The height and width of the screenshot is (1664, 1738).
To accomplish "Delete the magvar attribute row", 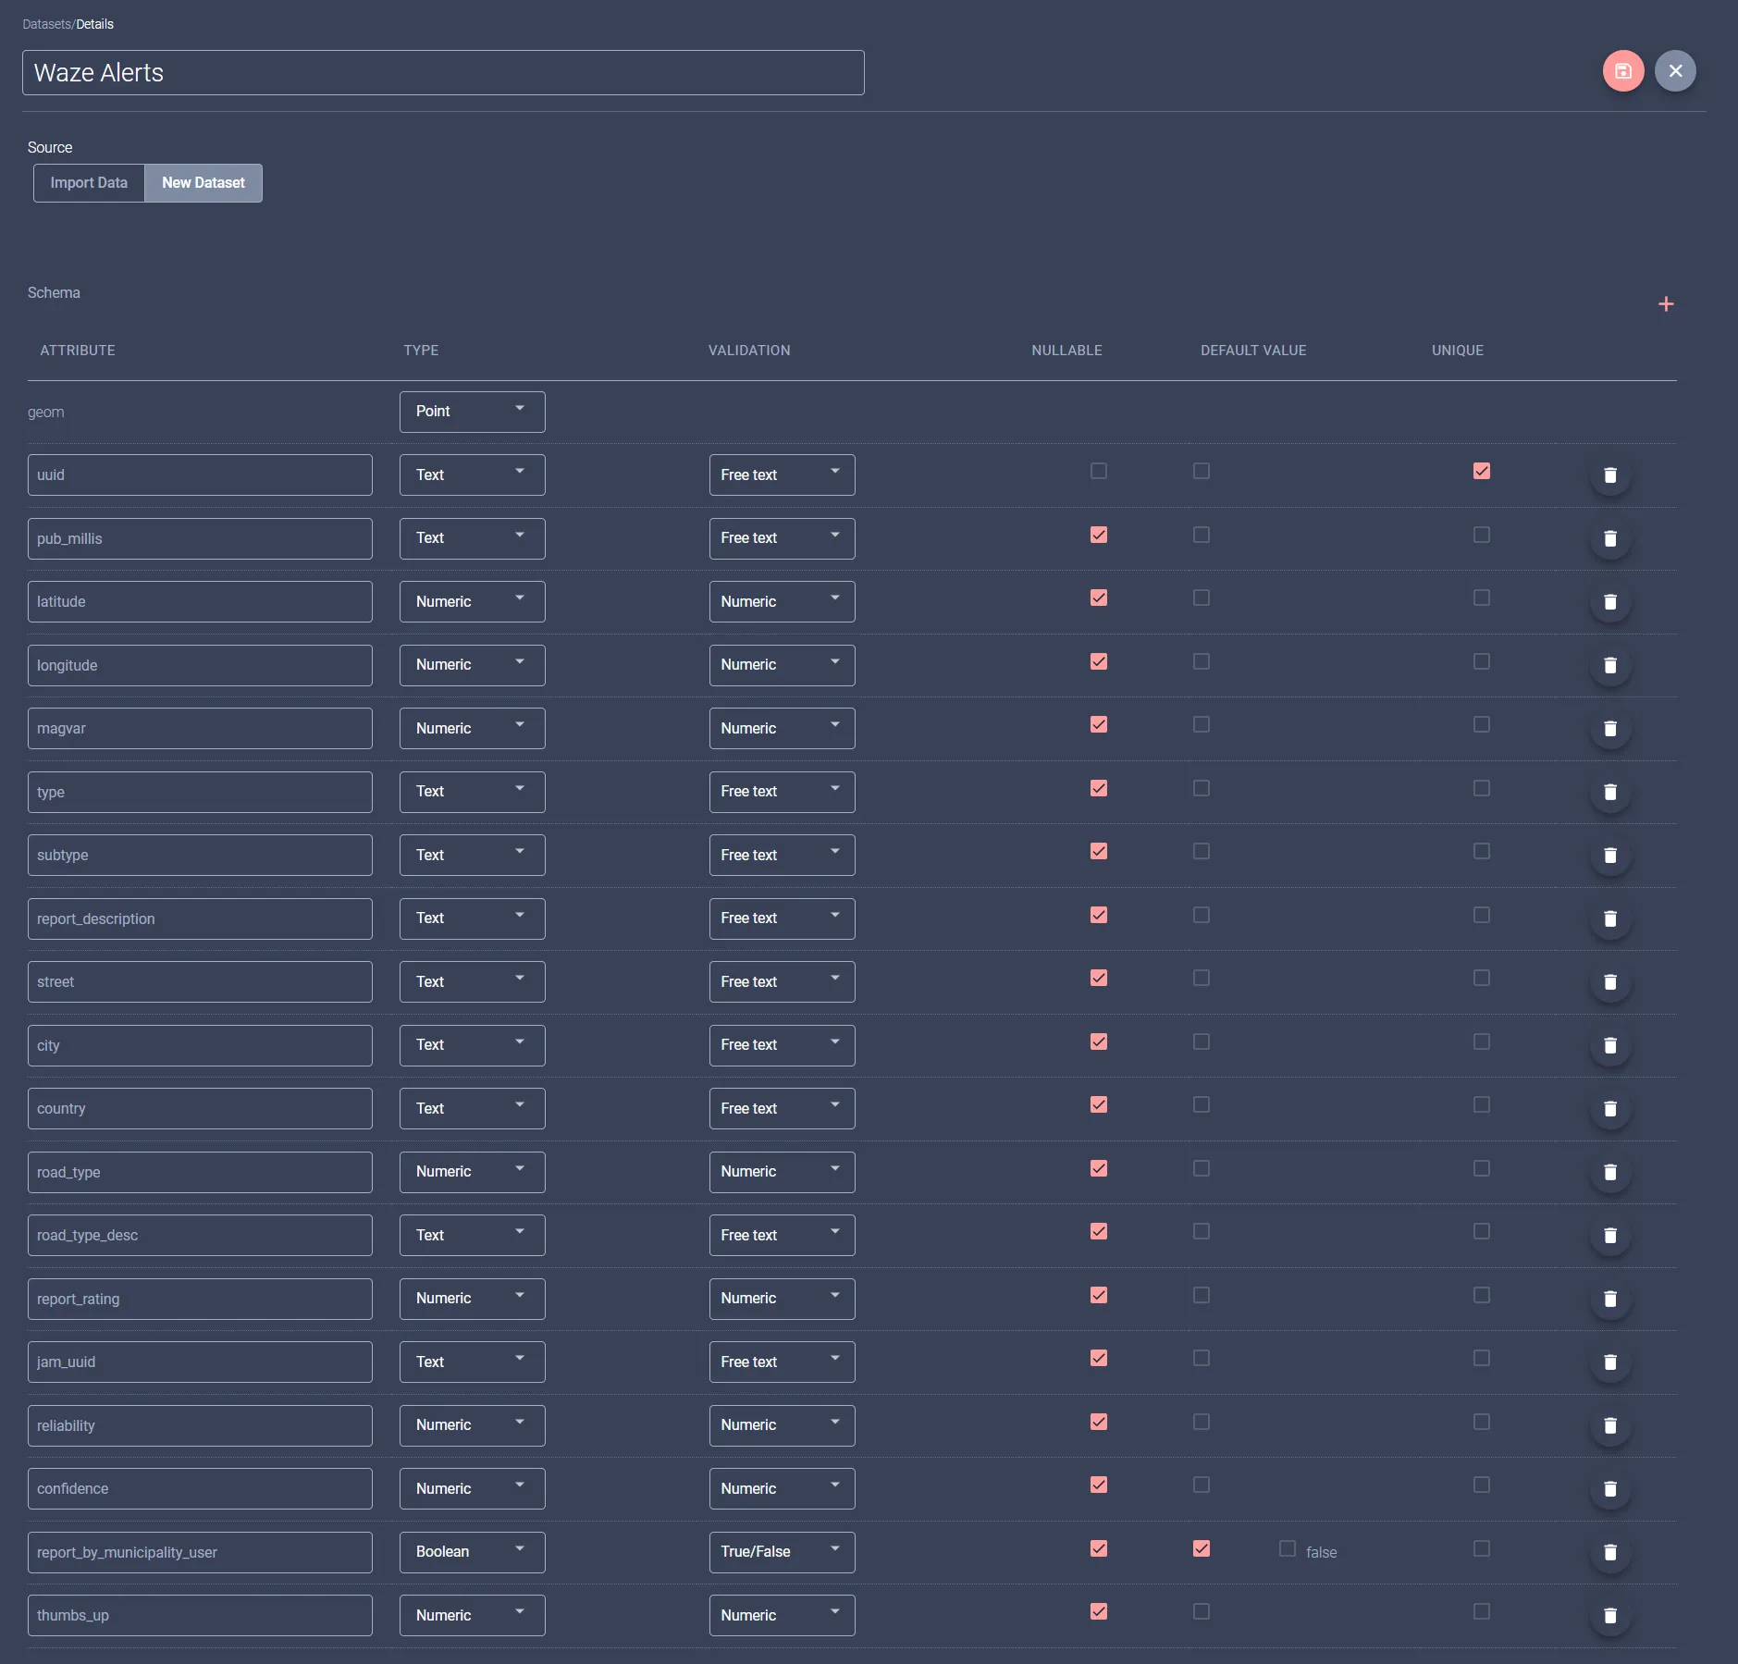I will point(1609,729).
